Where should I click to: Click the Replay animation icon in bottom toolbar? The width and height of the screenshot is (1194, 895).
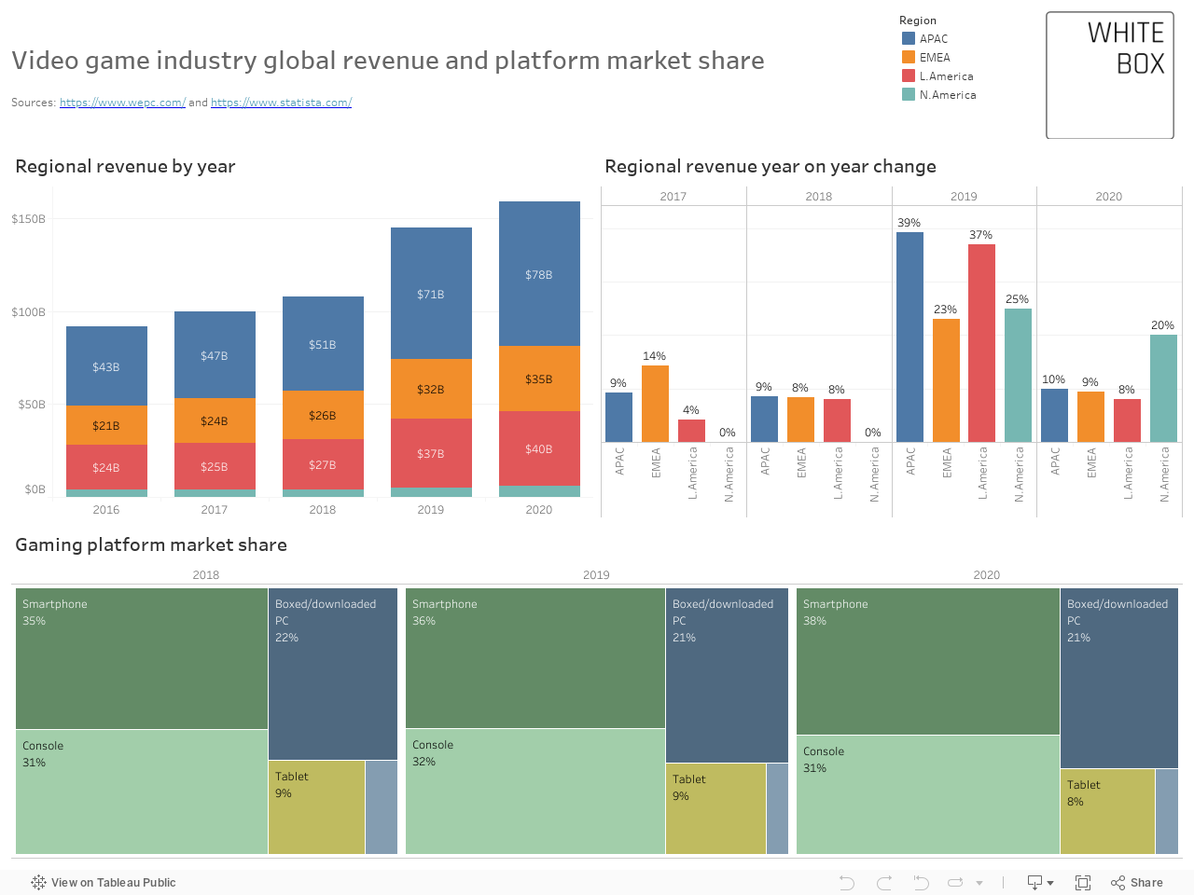[x=955, y=882]
